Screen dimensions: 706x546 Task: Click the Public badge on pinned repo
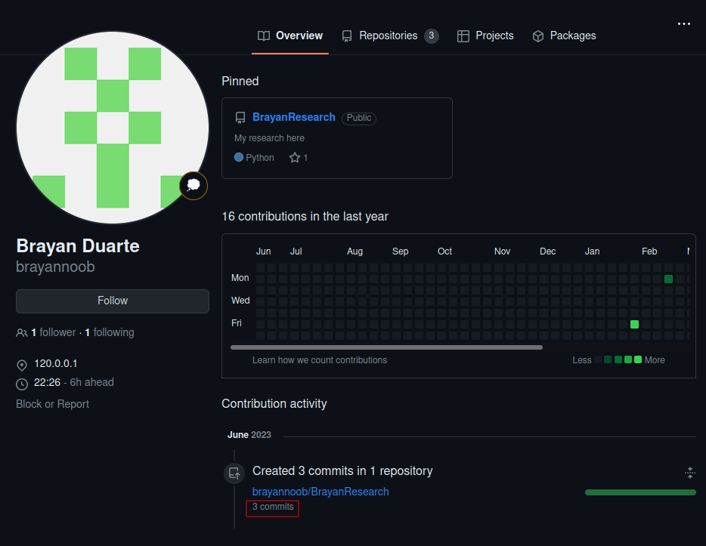pos(359,118)
